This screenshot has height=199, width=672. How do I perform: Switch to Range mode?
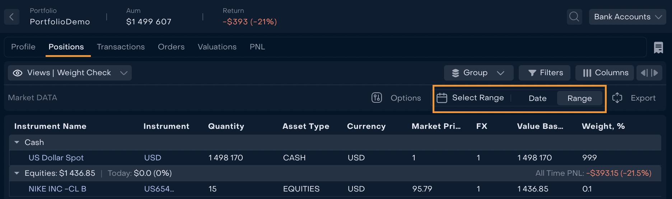pos(579,98)
